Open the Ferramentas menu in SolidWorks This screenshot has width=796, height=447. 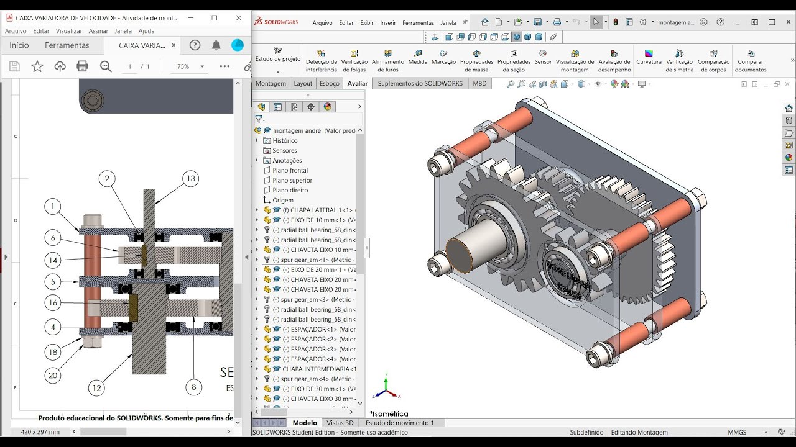pos(418,23)
